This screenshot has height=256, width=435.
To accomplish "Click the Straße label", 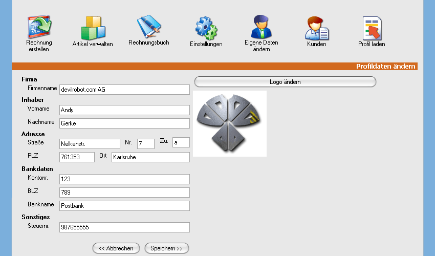I will pyautogui.click(x=35, y=142).
